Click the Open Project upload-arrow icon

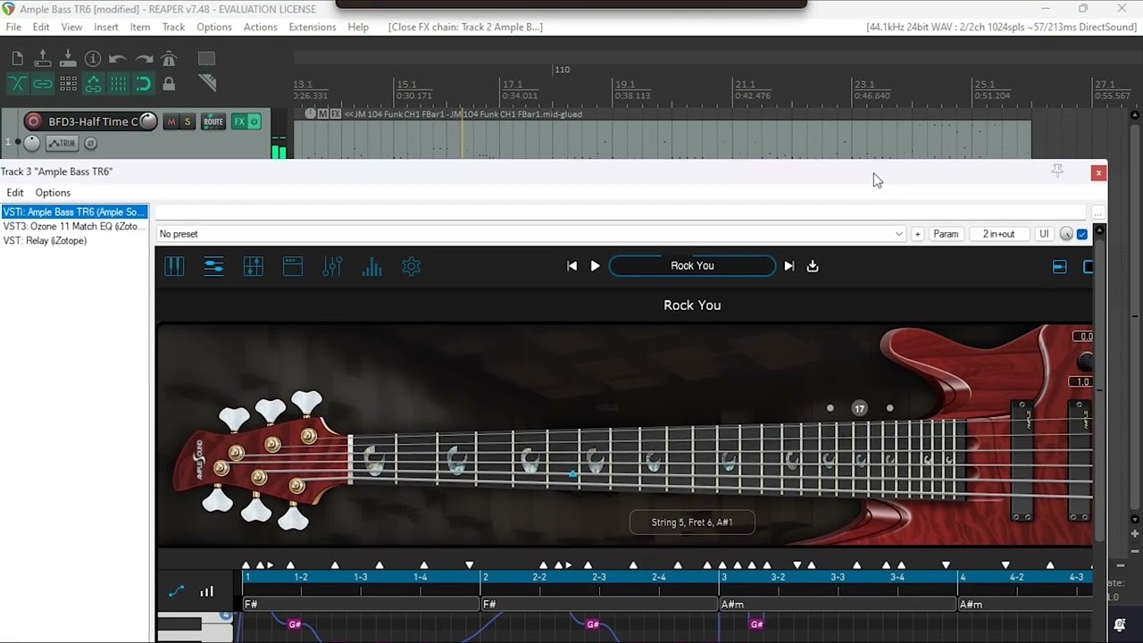(42, 59)
